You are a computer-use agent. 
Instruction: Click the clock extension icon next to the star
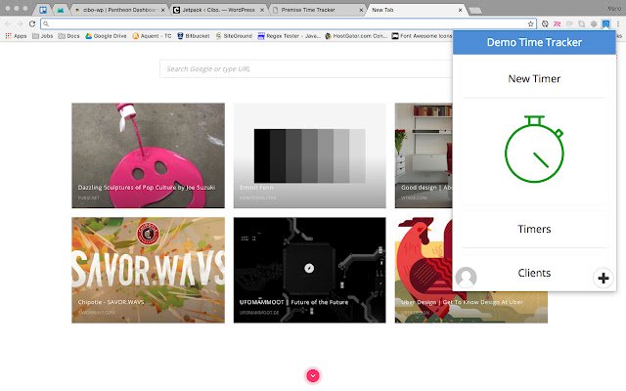(545, 23)
